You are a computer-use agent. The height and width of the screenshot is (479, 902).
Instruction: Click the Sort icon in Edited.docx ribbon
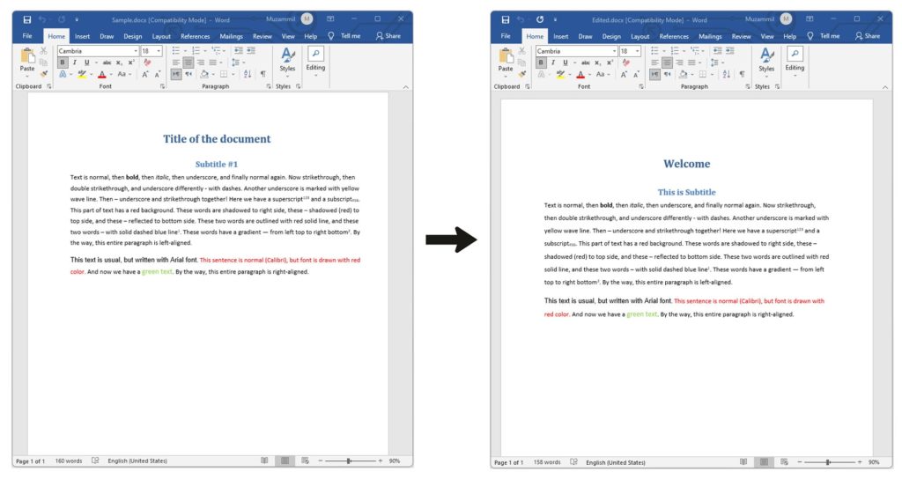(x=726, y=74)
